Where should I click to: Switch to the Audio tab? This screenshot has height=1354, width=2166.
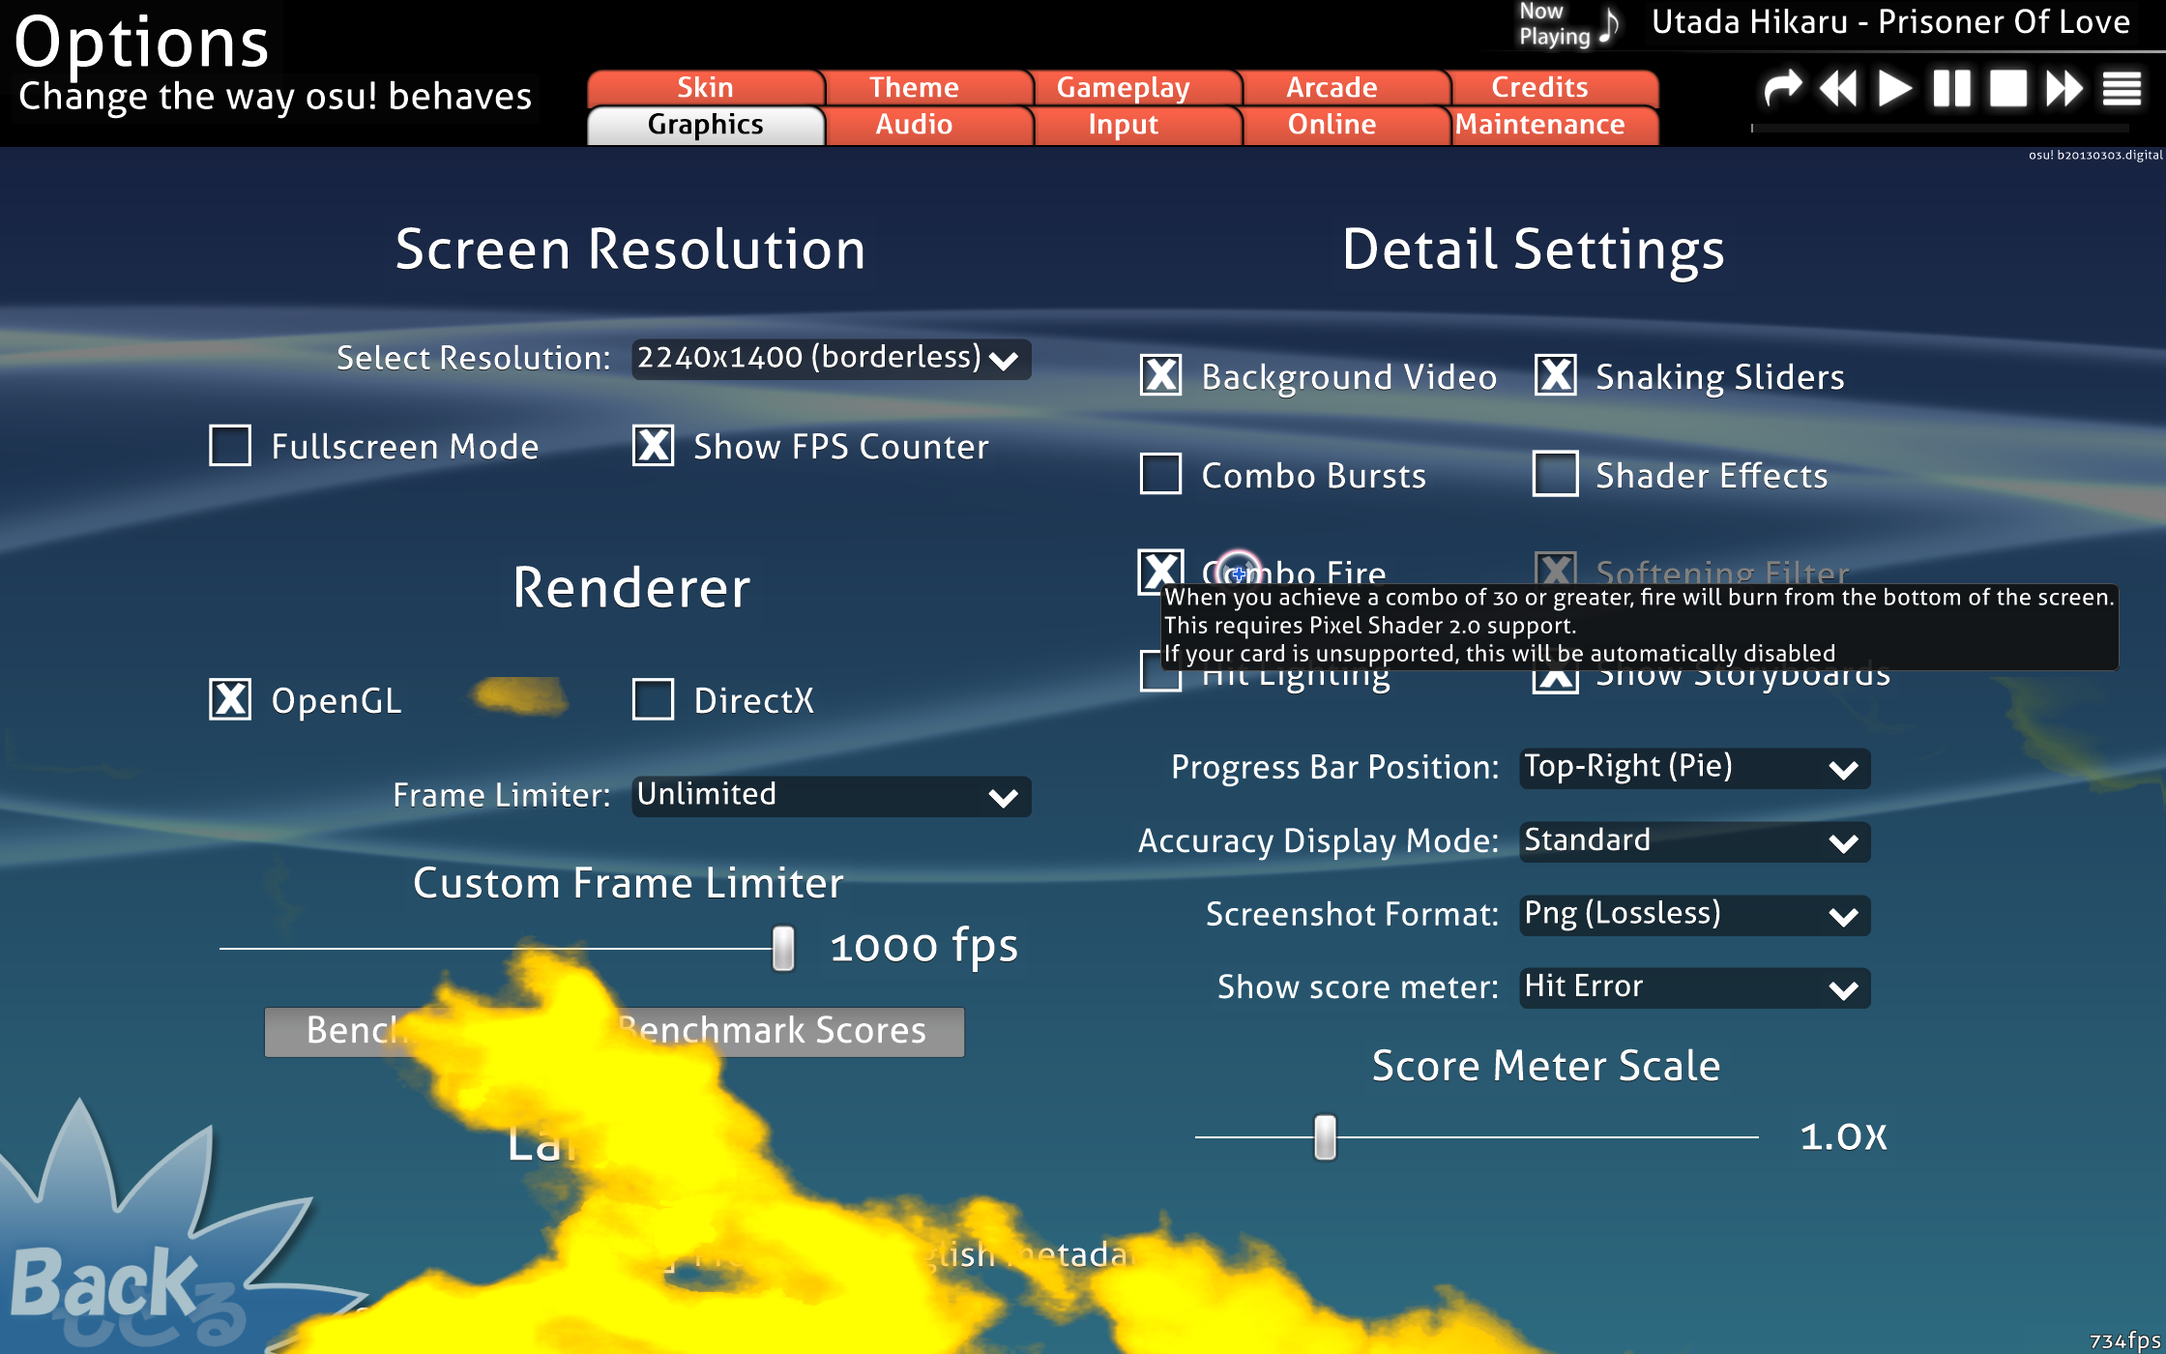point(914,125)
